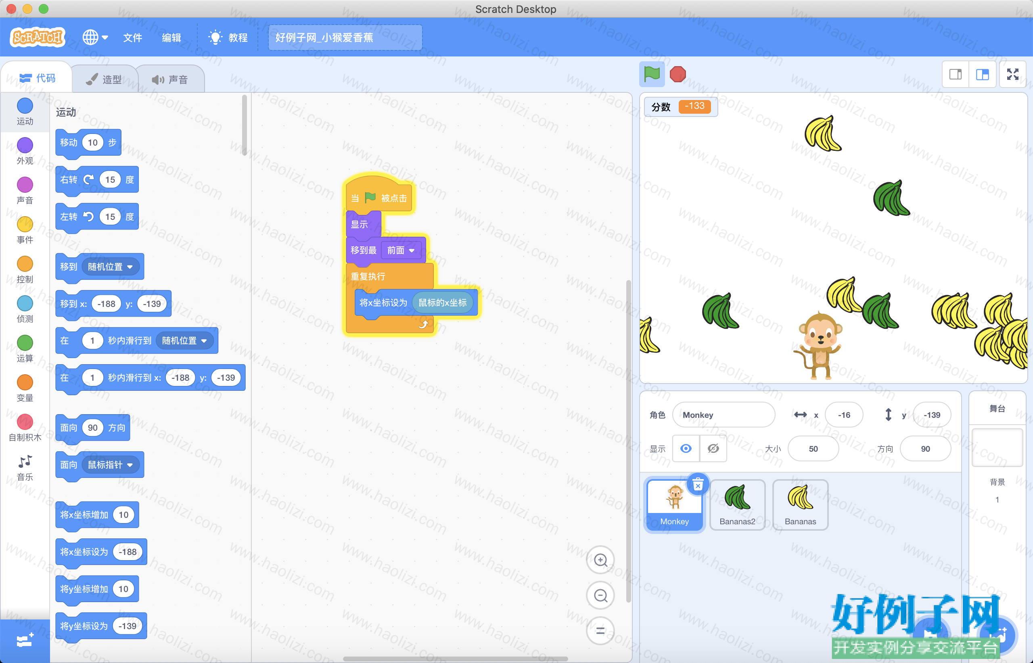This screenshot has width=1033, height=663.
Task: Select the 舞台 stage backdrop thumbnail
Action: coord(997,448)
